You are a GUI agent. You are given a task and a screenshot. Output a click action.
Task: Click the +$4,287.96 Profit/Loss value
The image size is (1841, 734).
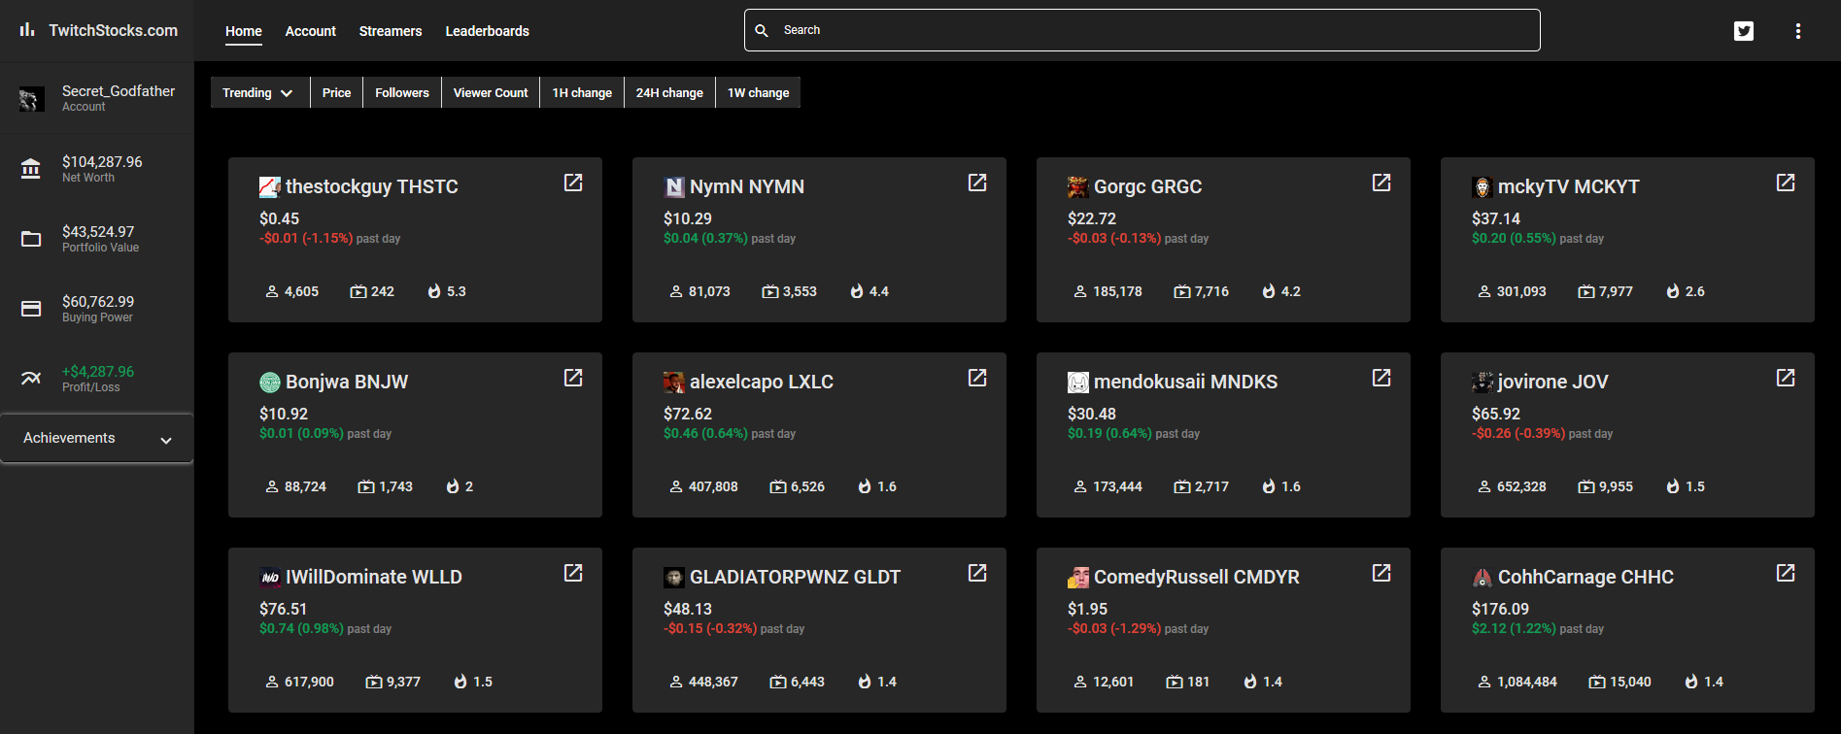pyautogui.click(x=98, y=372)
